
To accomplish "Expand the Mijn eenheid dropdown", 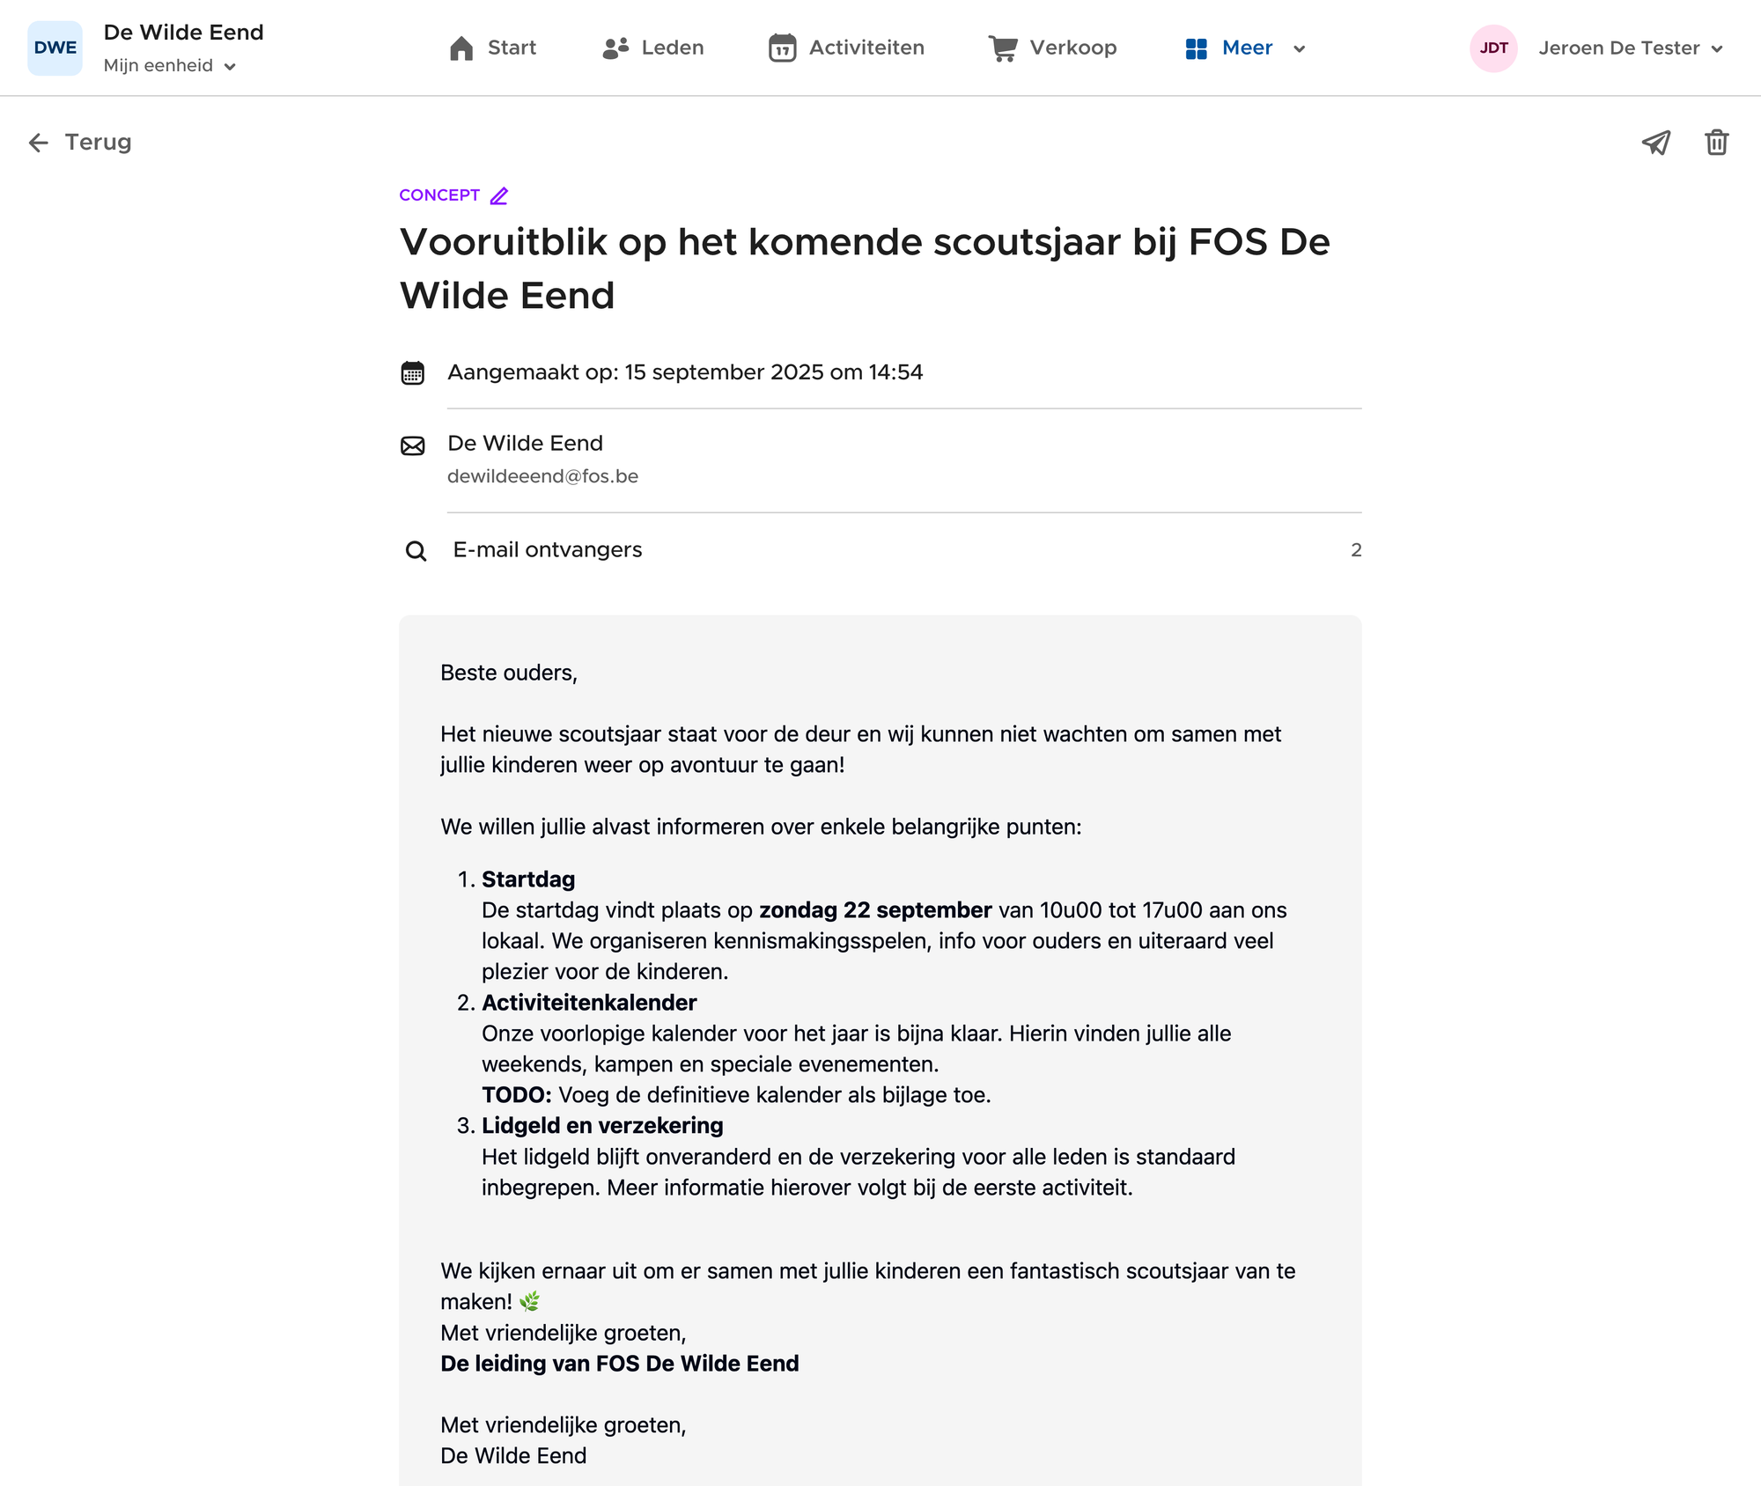I will pos(169,66).
